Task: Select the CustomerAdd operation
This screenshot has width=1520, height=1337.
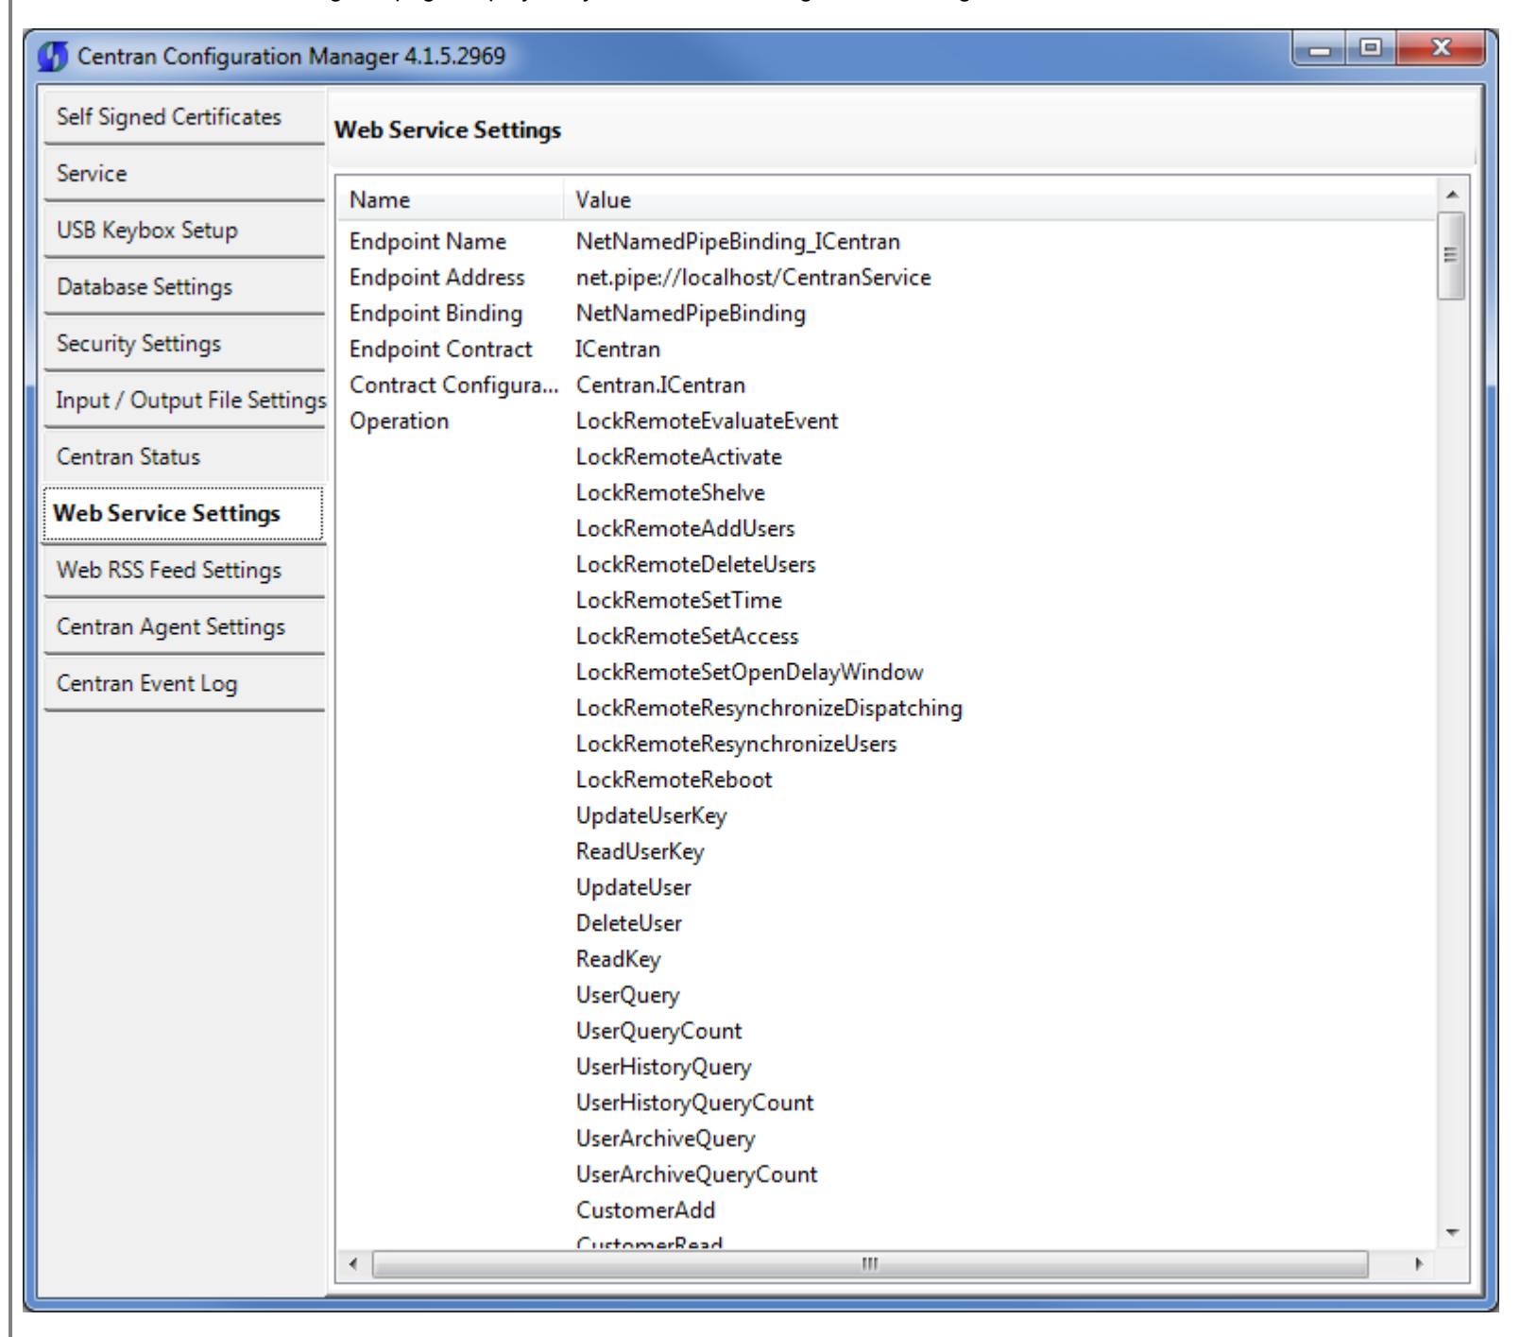Action: pos(646,1211)
